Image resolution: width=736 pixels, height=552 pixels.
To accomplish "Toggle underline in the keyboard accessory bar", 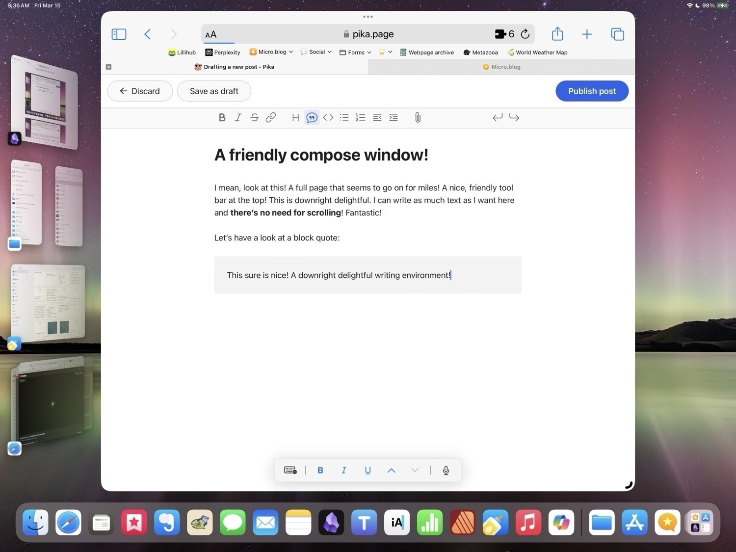I will [x=367, y=470].
